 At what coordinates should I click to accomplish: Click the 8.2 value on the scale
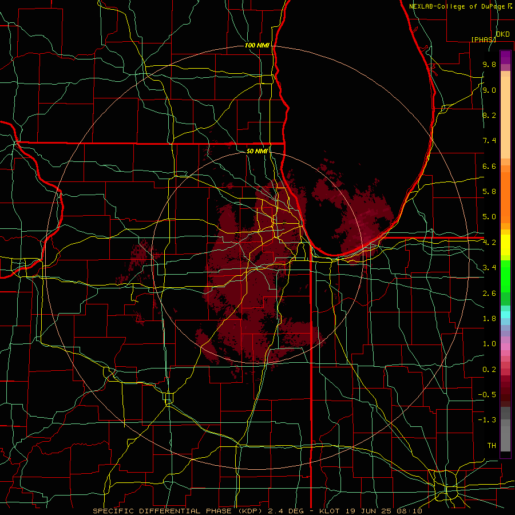point(489,115)
